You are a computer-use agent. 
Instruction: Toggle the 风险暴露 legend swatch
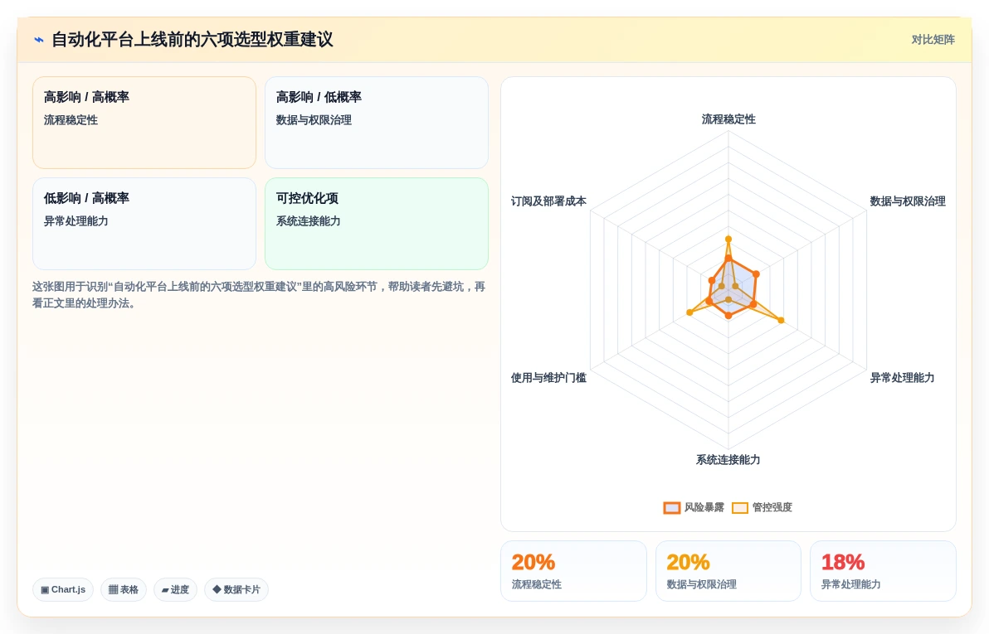(672, 508)
